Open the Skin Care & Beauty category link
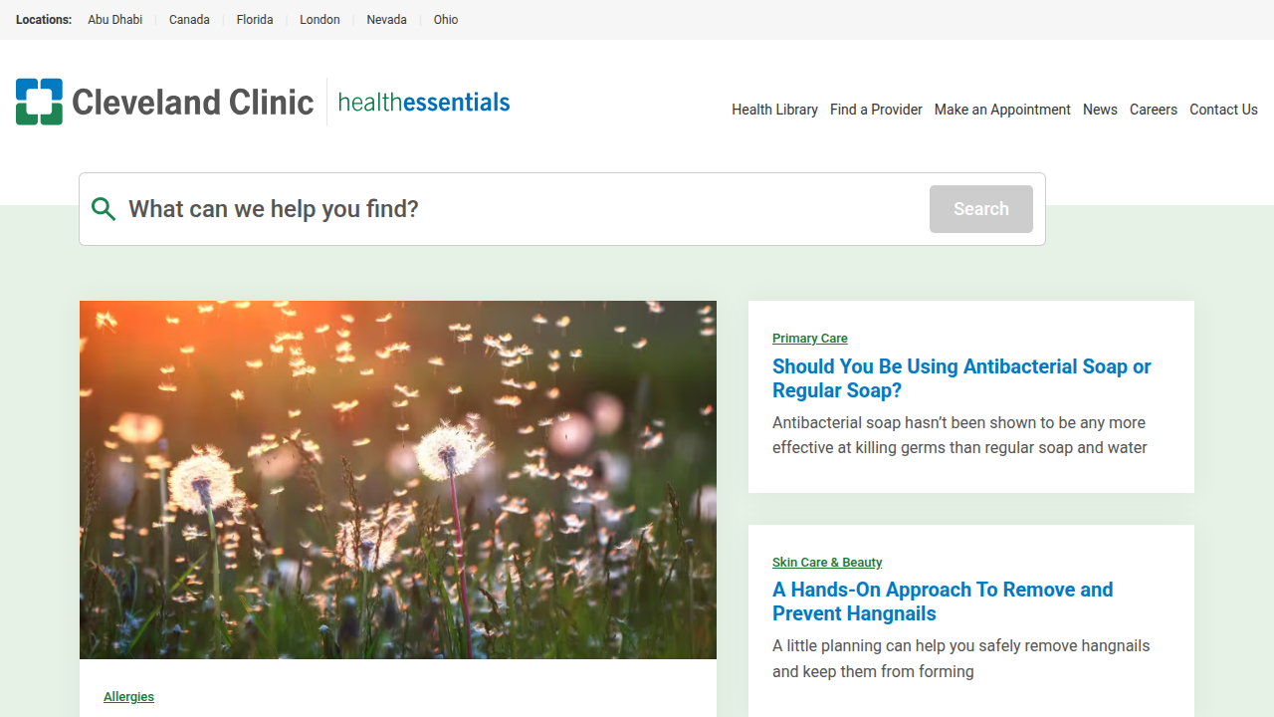The image size is (1274, 717). click(x=827, y=563)
